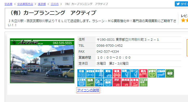Click the RV vehicle icon
This screenshot has width=188, height=102.
[117, 82]
